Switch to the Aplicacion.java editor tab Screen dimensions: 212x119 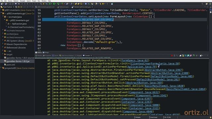click(63, 7)
